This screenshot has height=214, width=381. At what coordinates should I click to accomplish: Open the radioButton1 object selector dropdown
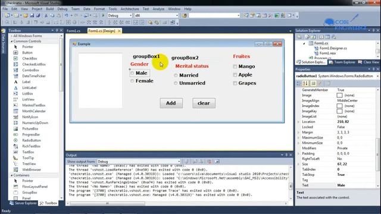pyautogui.click(x=377, y=76)
